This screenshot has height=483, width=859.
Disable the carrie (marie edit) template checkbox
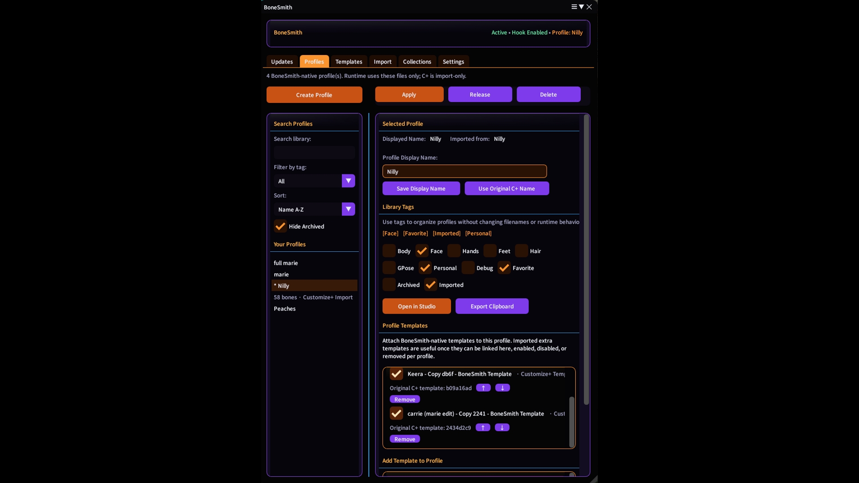[x=396, y=414]
